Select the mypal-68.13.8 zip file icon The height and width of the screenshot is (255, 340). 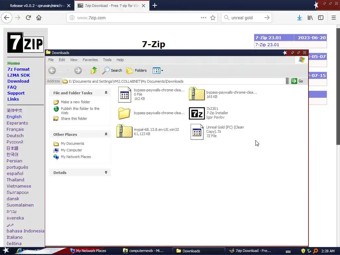[x=124, y=131]
